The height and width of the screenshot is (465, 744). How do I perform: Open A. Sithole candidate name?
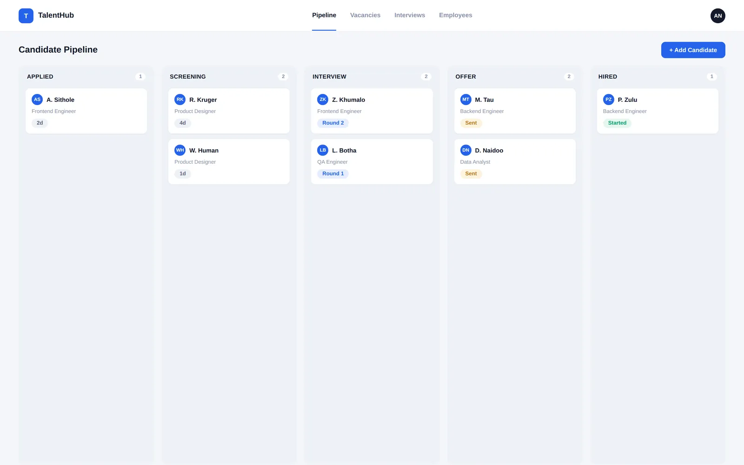[60, 100]
